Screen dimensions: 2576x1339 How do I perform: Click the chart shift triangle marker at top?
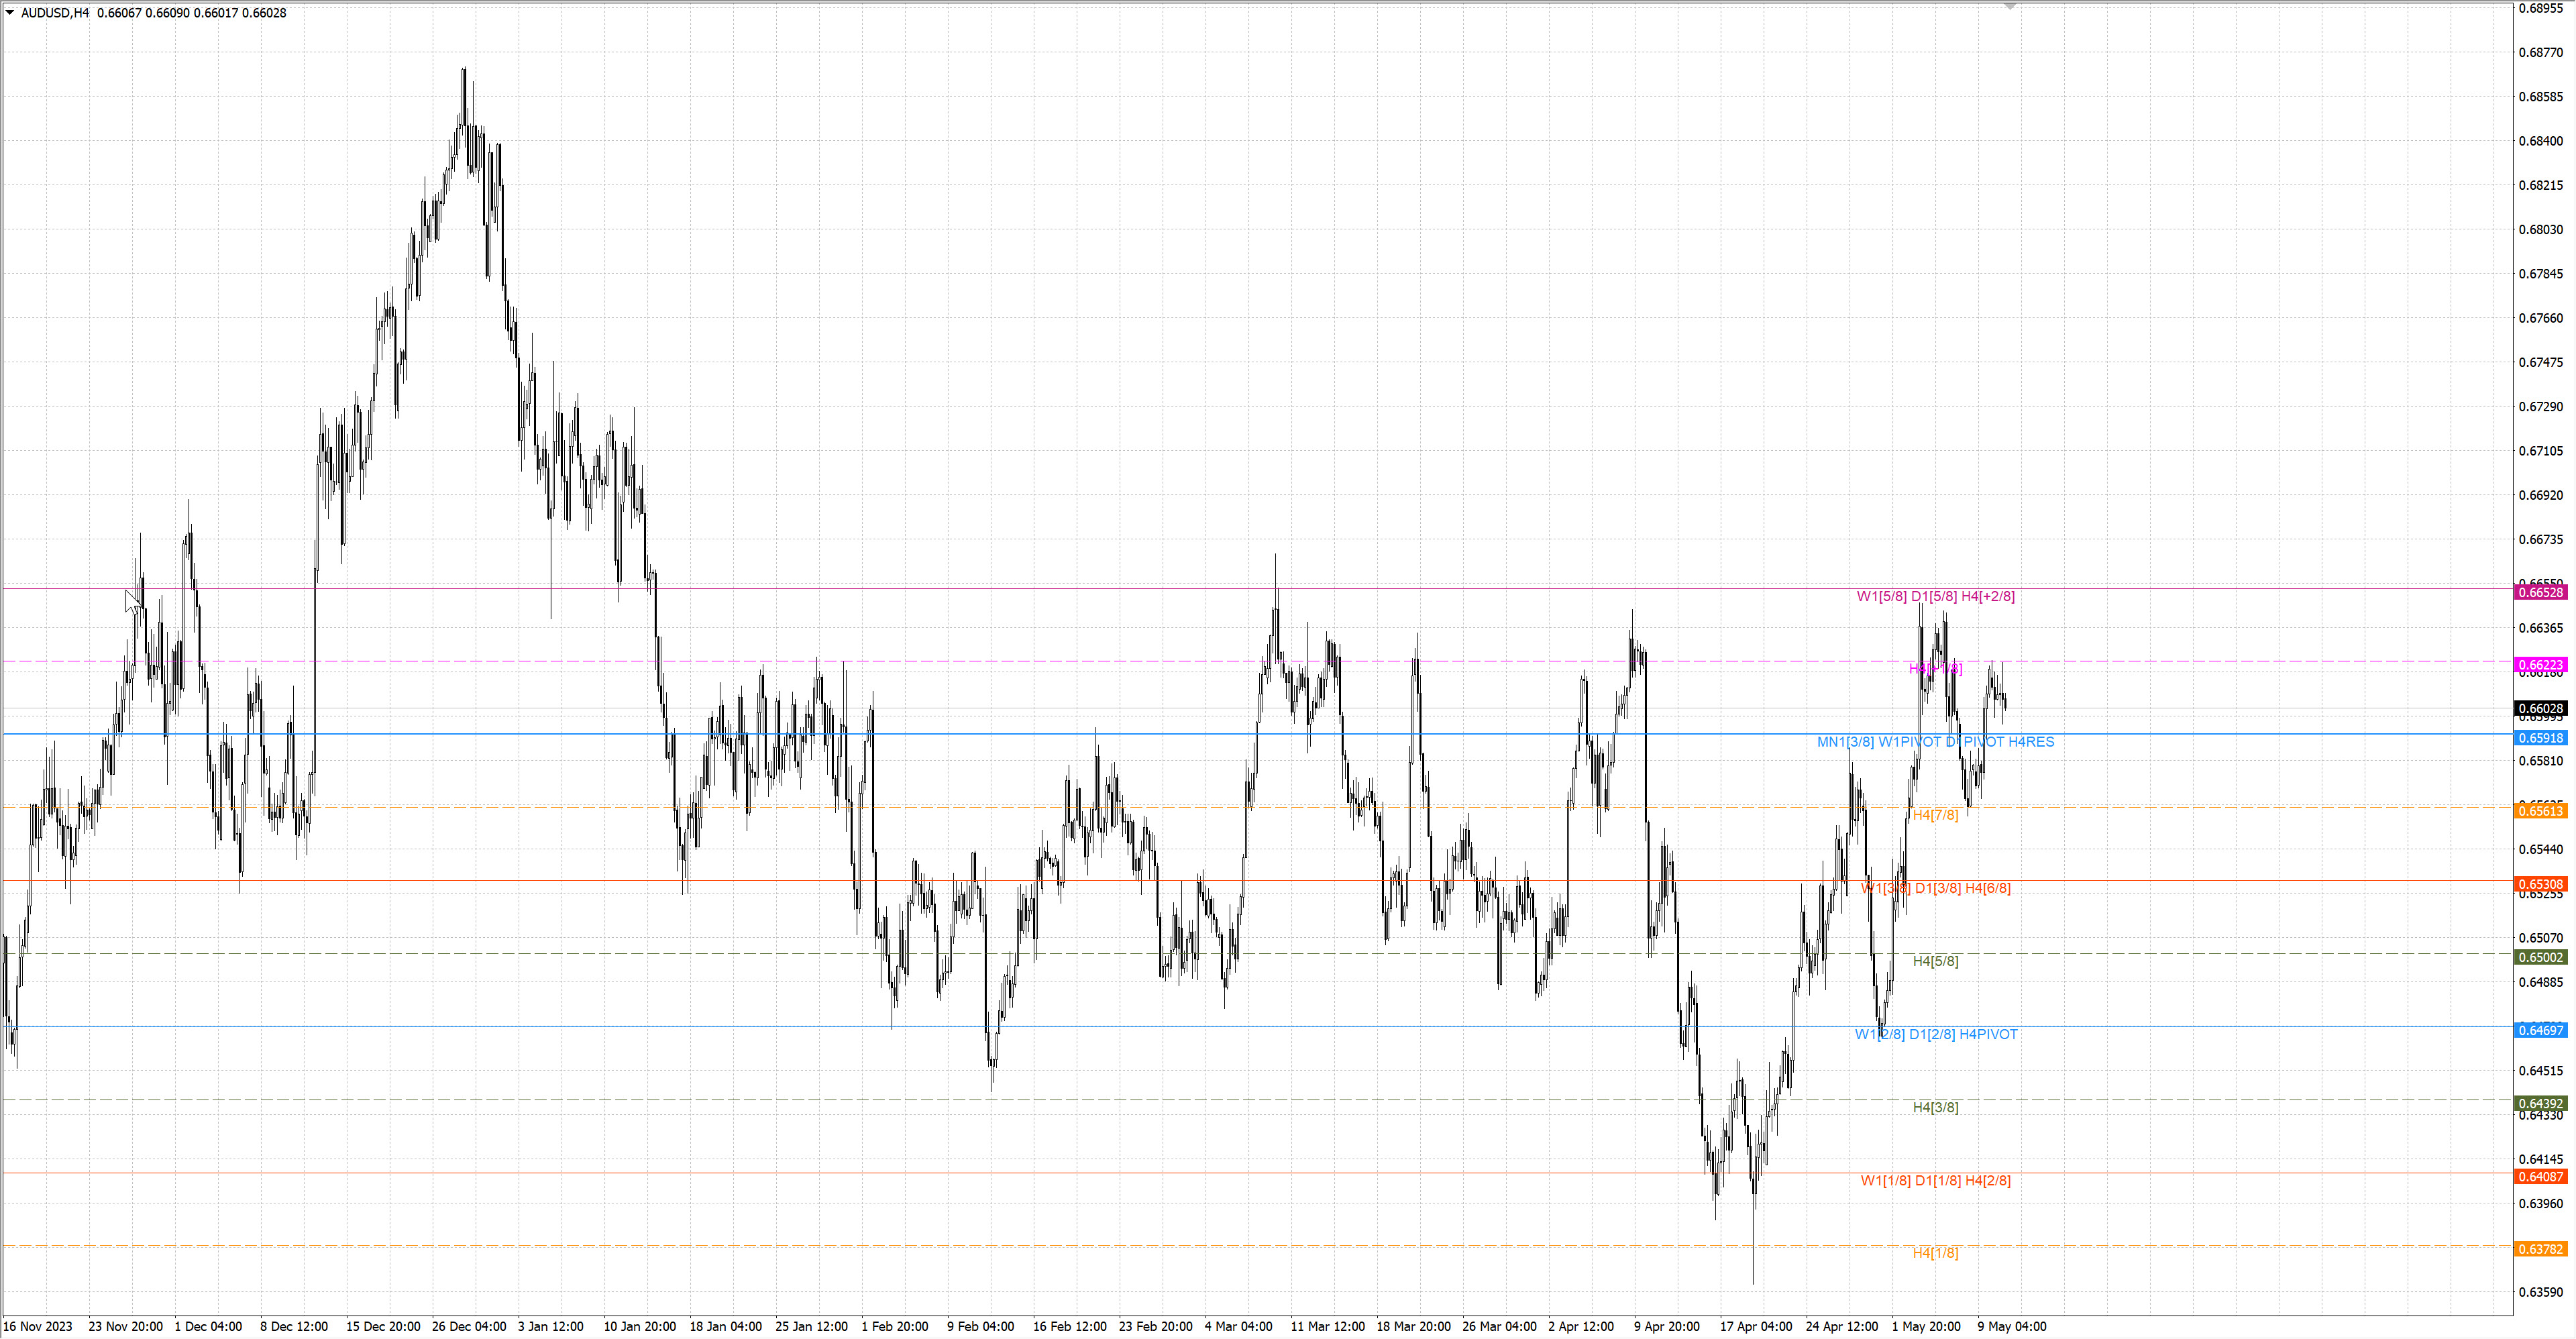point(2010,7)
